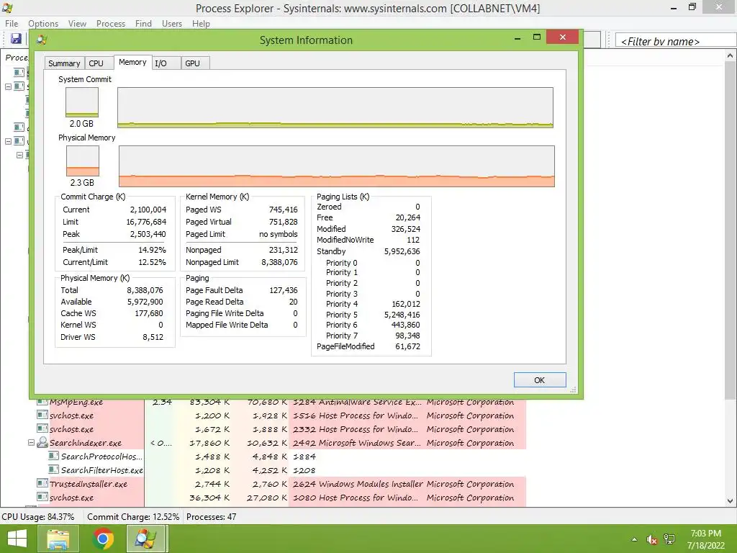This screenshot has width=737, height=553.
Task: Click the Priority 5 value 5,248,416
Action: point(402,314)
